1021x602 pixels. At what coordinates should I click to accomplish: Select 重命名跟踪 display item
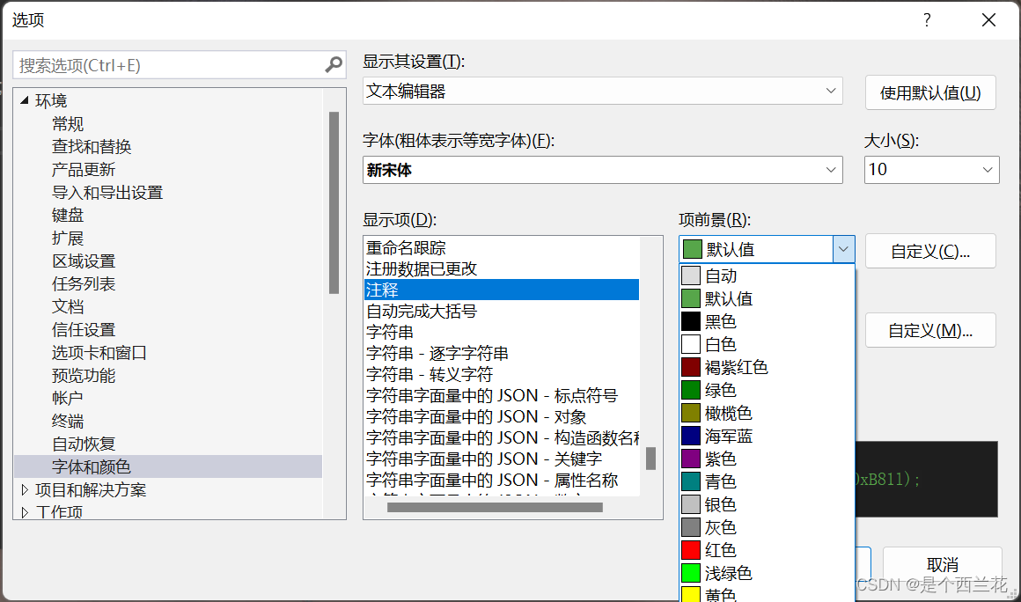[x=502, y=248]
